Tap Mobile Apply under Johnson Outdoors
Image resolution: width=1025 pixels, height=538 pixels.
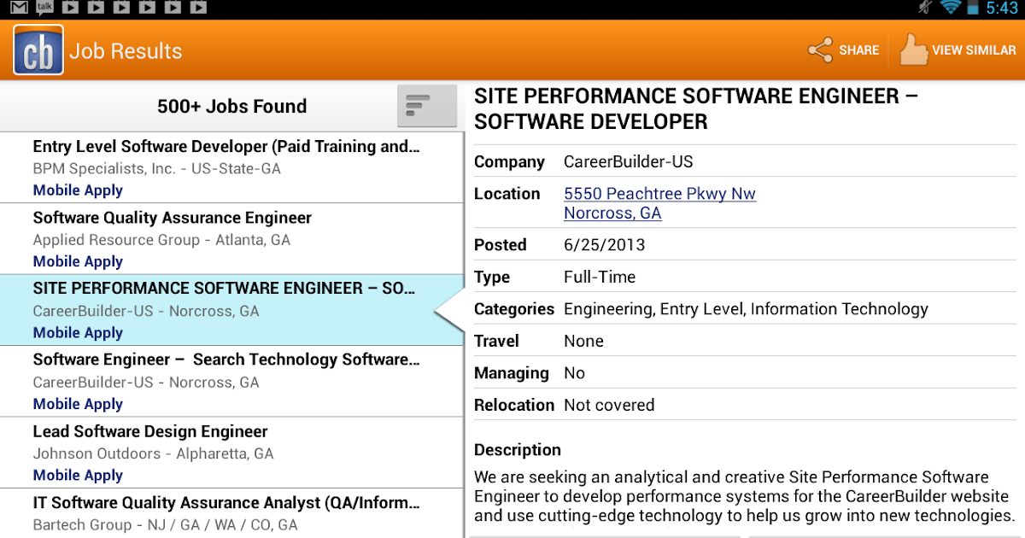pos(78,475)
